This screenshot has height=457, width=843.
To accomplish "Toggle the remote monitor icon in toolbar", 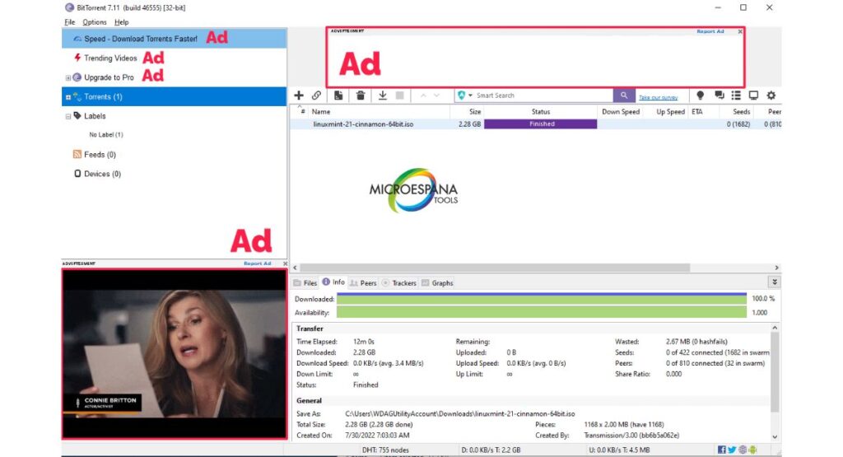I will [x=753, y=96].
